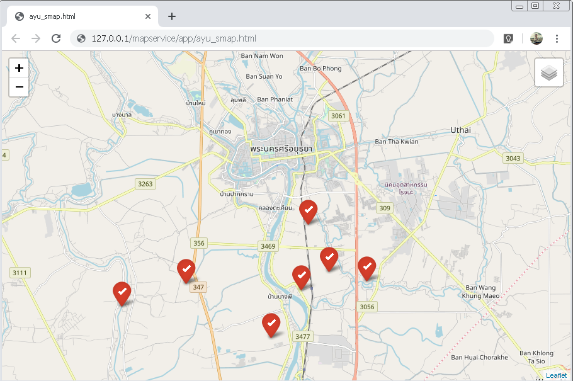The height and width of the screenshot is (381, 573).
Task: Click the back navigation arrow
Action: (x=16, y=38)
